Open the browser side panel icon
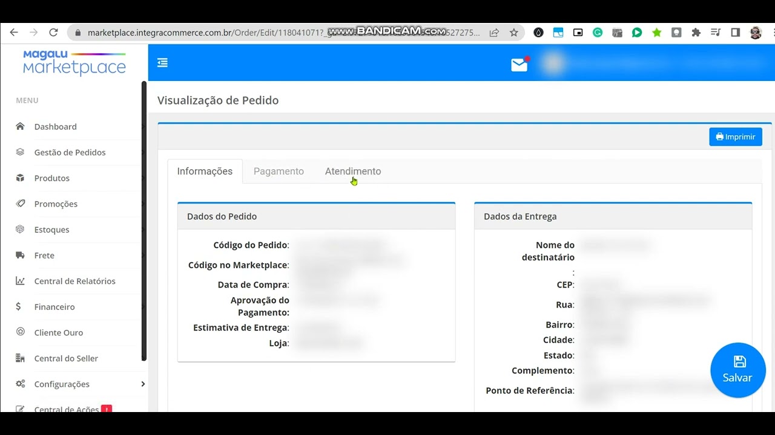 pos(736,33)
